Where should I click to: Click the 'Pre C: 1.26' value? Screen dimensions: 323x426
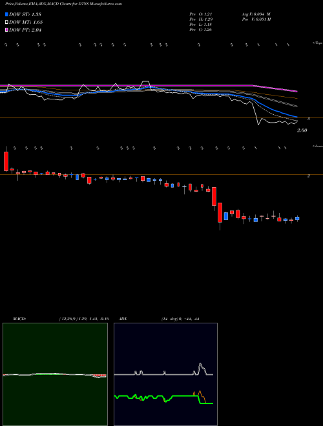click(x=201, y=29)
